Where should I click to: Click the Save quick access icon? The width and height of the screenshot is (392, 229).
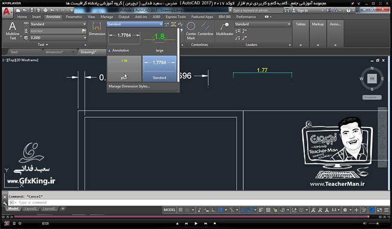pyautogui.click(x=32, y=10)
